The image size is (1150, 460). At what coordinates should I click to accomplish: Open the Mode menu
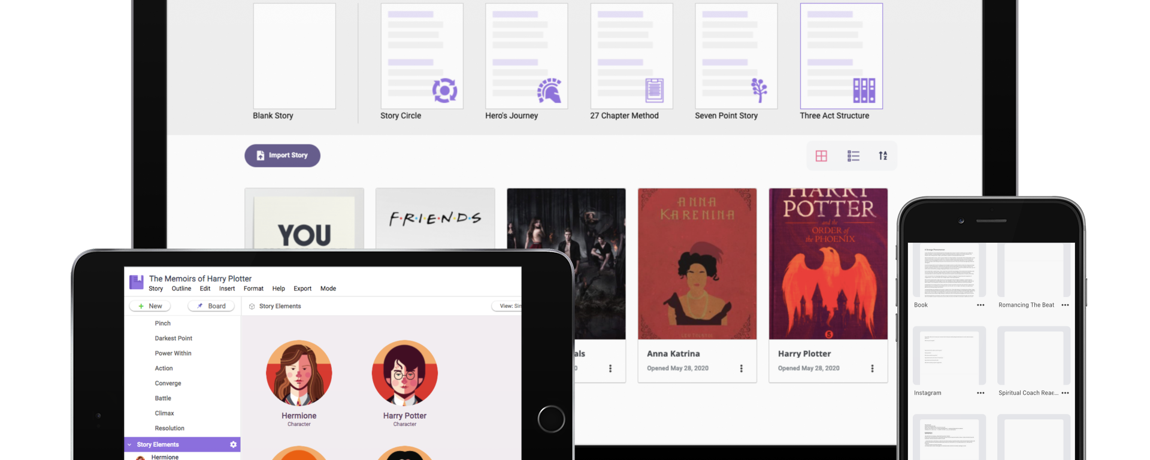click(328, 289)
